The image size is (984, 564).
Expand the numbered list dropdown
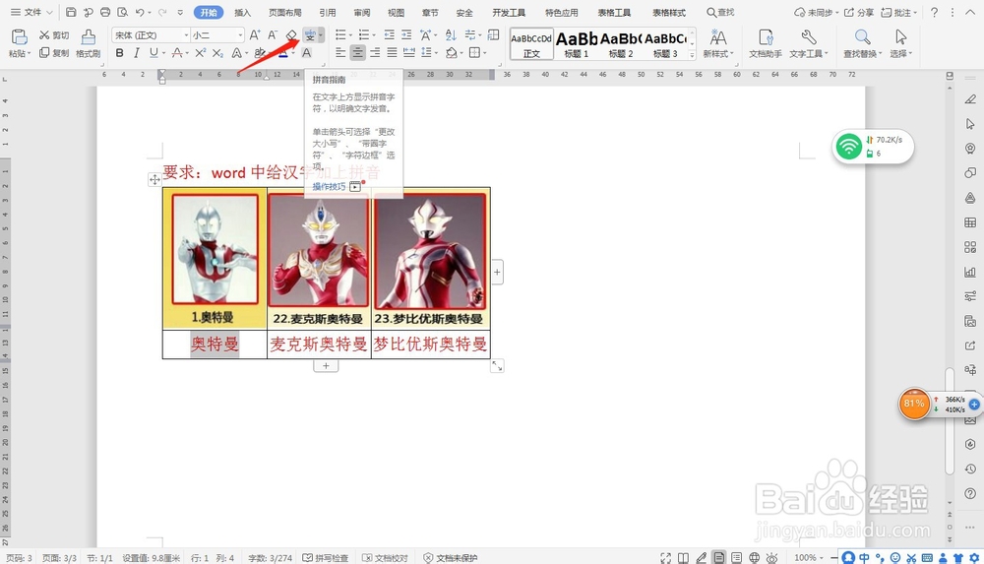(x=374, y=35)
